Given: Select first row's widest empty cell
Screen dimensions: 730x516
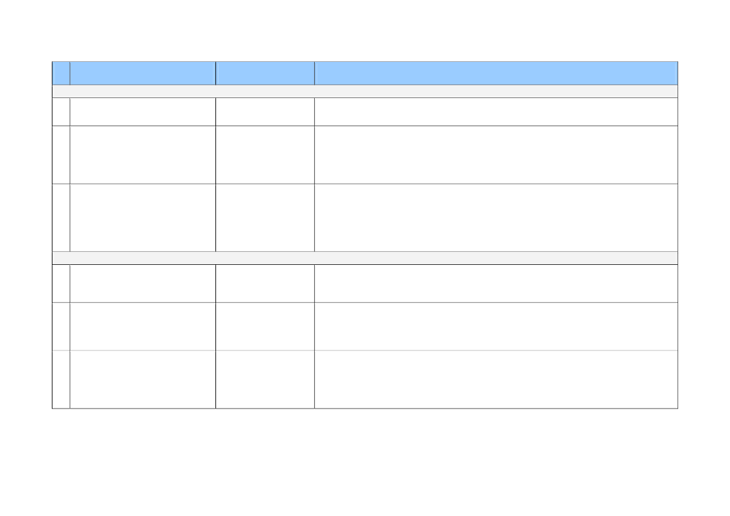Looking at the screenshot, I should (496, 112).
